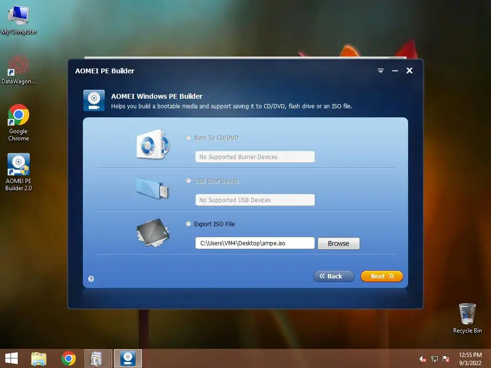The image size is (491, 368).
Task: Open the network tray icon
Action: point(434,359)
